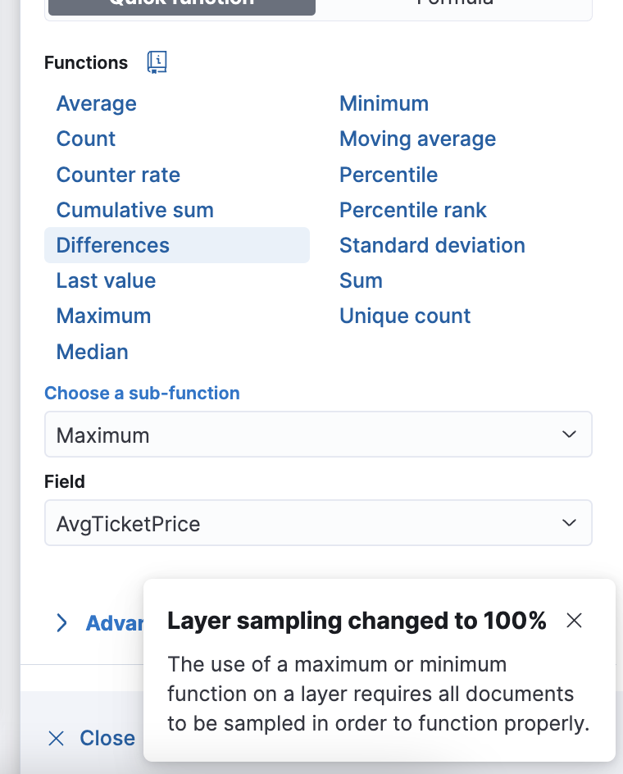Dismiss the layer sampling toast notification
Screen dimensions: 623x774
point(574,621)
